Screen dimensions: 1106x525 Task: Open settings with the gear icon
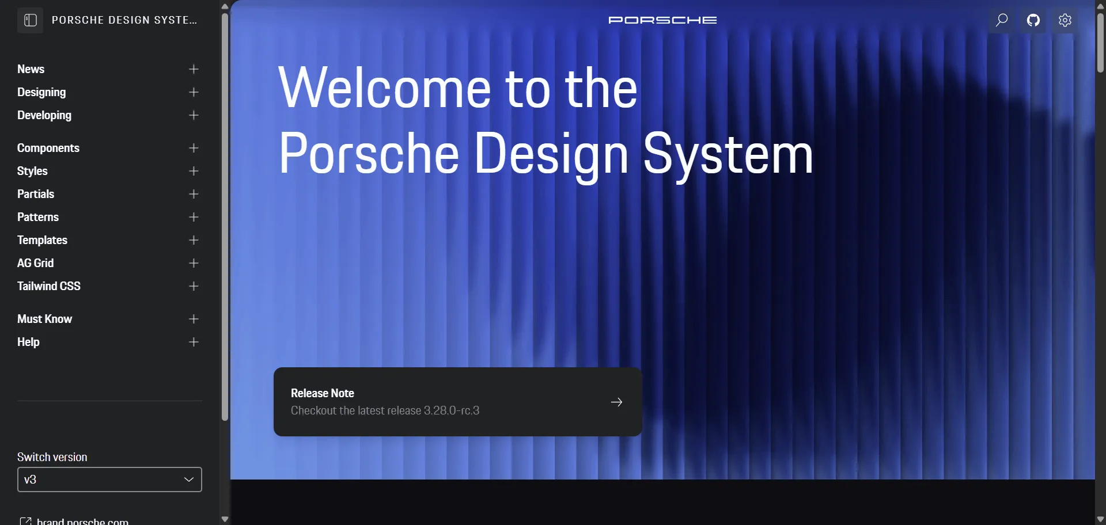pos(1065,20)
